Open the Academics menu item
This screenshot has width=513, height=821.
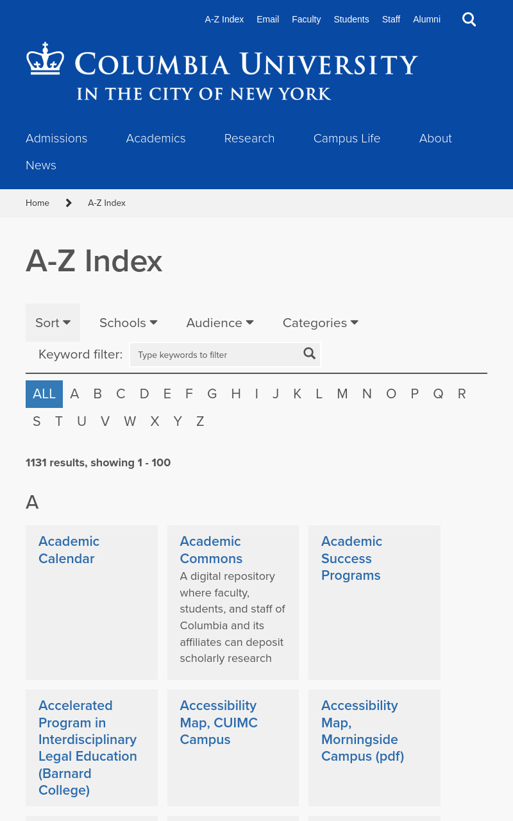point(156,139)
